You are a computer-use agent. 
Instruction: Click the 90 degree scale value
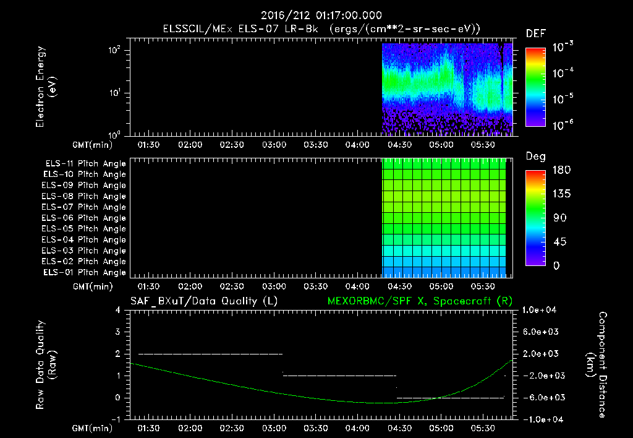coord(560,218)
